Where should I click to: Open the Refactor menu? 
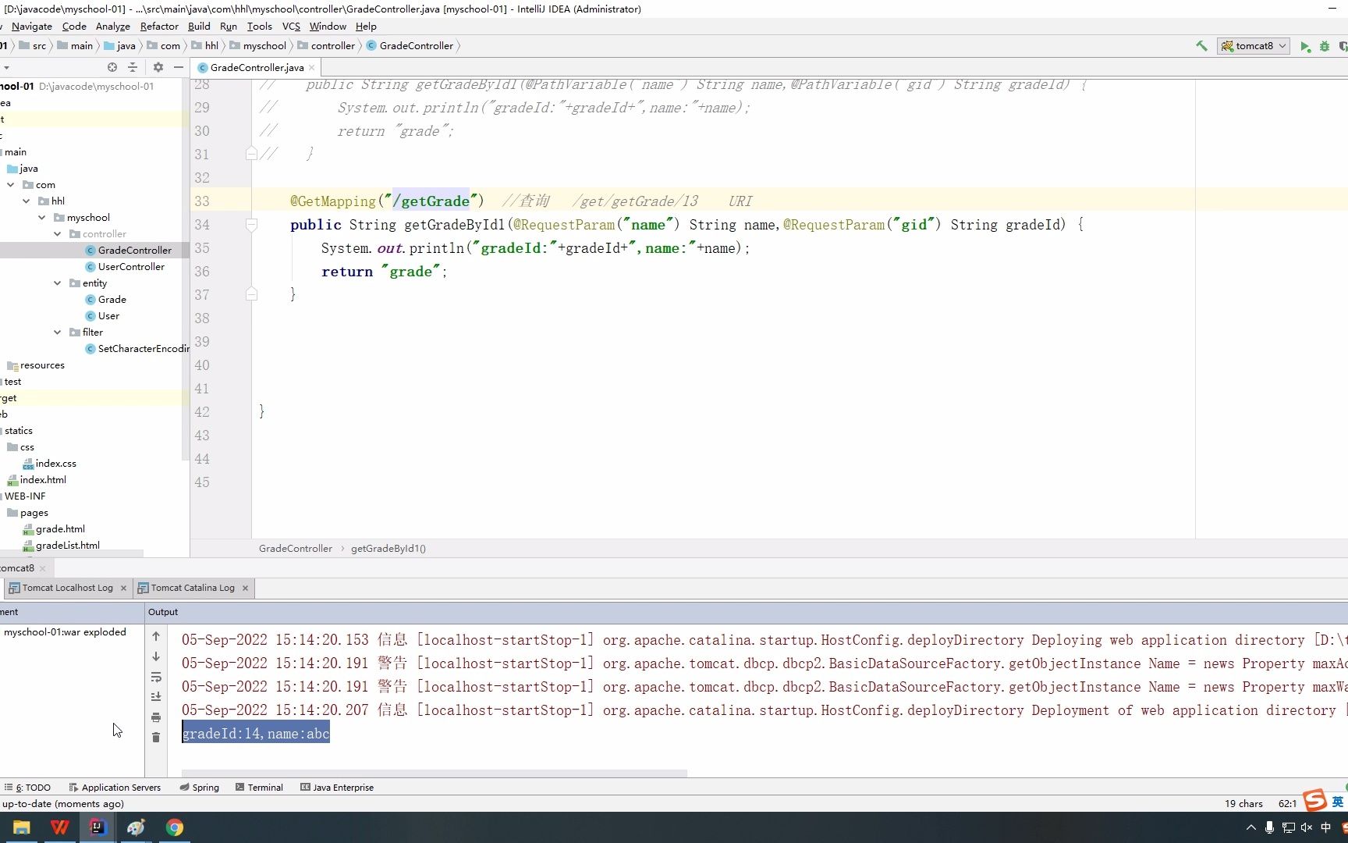(x=159, y=27)
